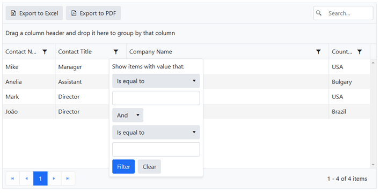Click the Search text box

[343, 13]
